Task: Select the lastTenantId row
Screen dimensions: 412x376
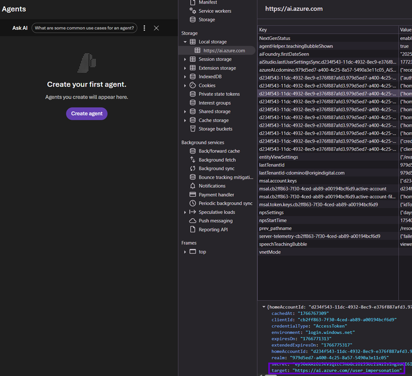Action: click(x=335, y=165)
